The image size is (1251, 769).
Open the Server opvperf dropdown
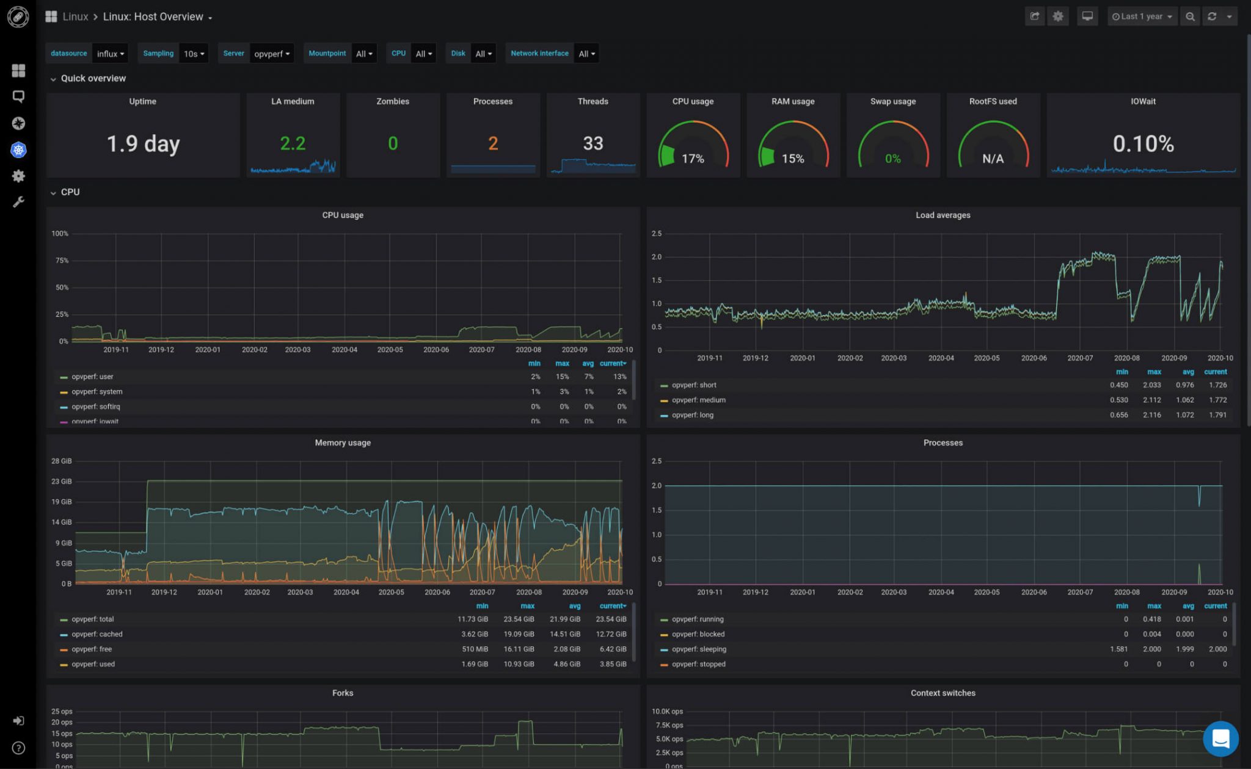(272, 54)
